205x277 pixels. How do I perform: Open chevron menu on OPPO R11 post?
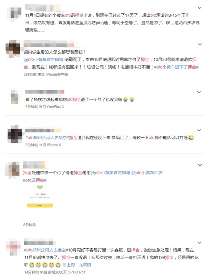click(x=199, y=243)
